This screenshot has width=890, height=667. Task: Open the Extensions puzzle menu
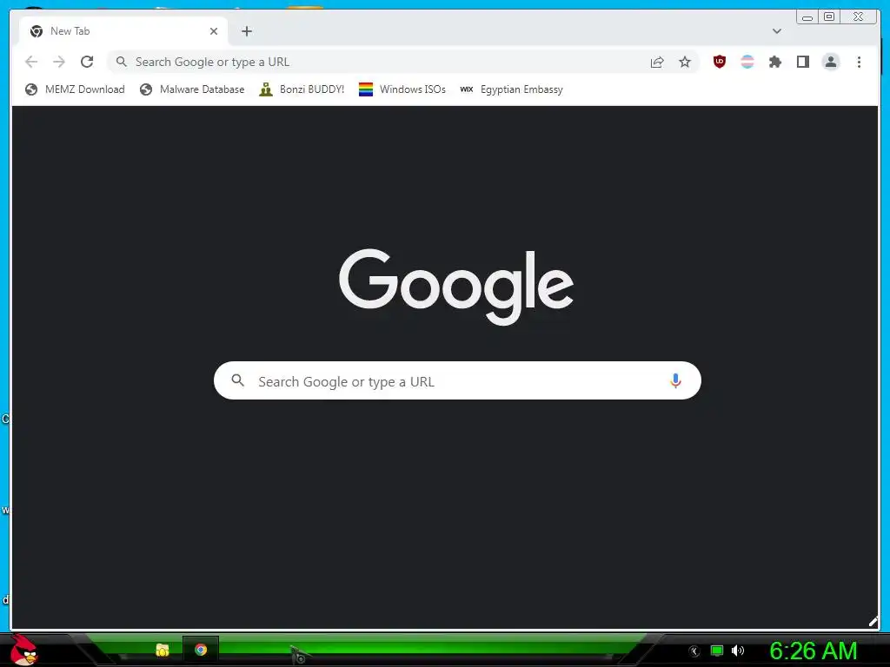(x=774, y=62)
